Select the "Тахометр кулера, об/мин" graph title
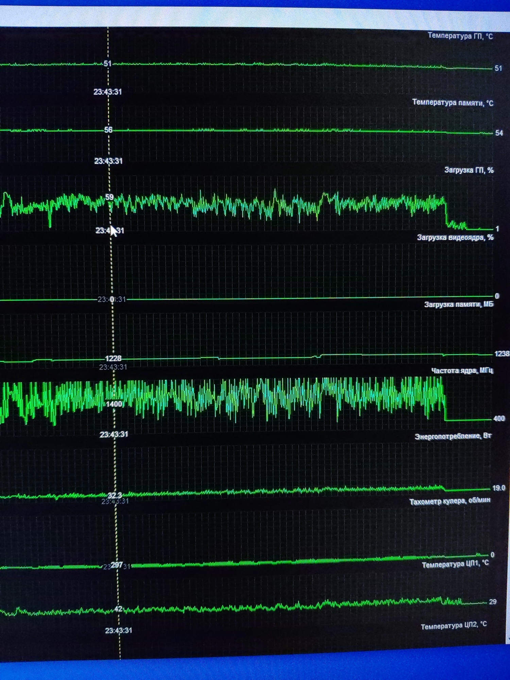The image size is (510, 680). 450,501
